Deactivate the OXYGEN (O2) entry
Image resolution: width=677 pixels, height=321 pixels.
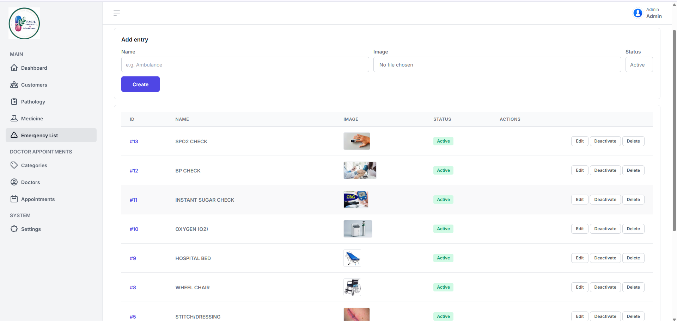[x=605, y=229]
